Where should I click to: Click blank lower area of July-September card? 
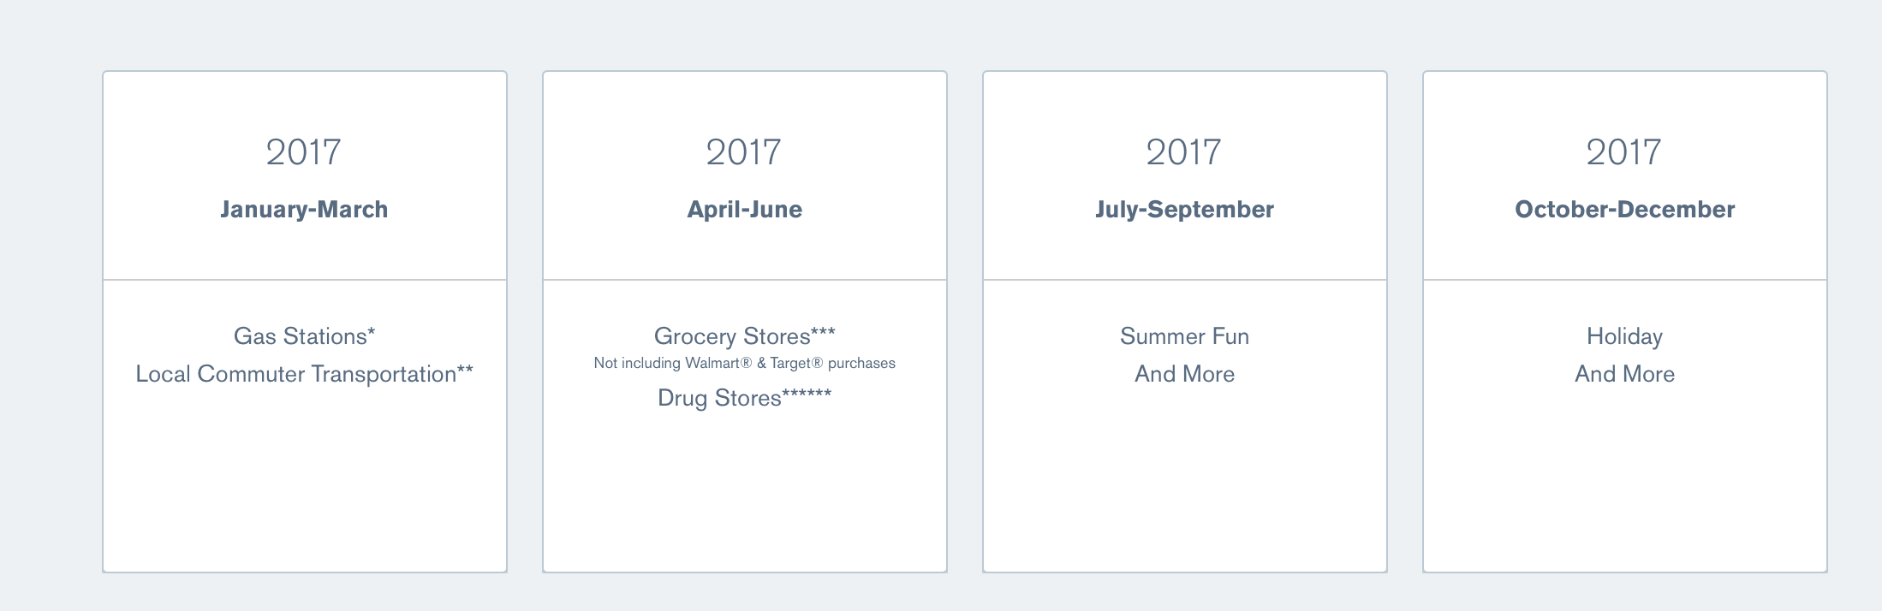tap(1184, 488)
